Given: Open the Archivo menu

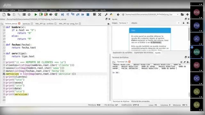Looking at the screenshot, I should [x=5, y=10].
